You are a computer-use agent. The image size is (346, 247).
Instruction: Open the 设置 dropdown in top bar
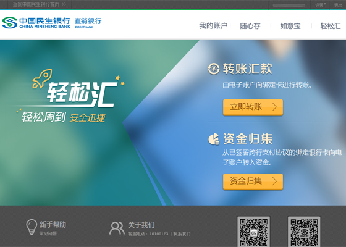pyautogui.click(x=320, y=5)
